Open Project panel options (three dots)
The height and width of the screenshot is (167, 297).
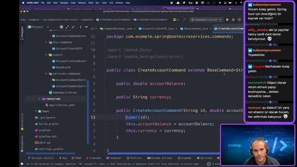80,27
